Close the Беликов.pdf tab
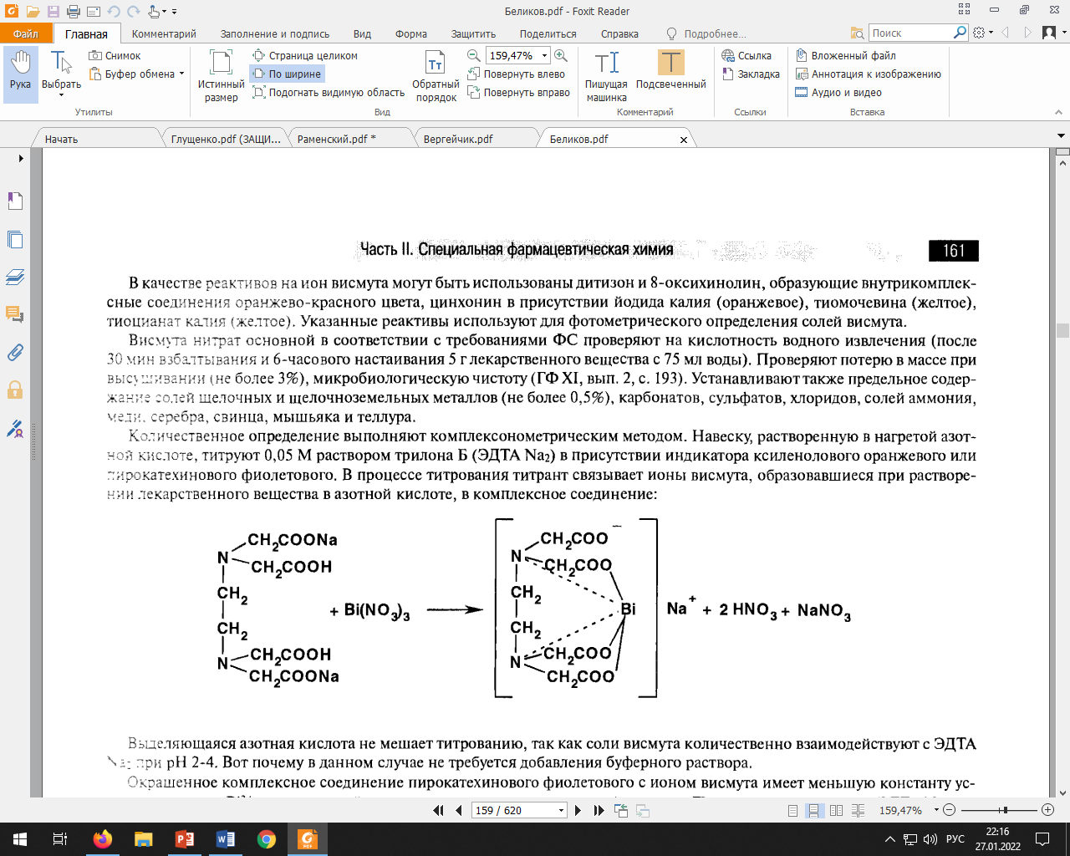 point(684,140)
